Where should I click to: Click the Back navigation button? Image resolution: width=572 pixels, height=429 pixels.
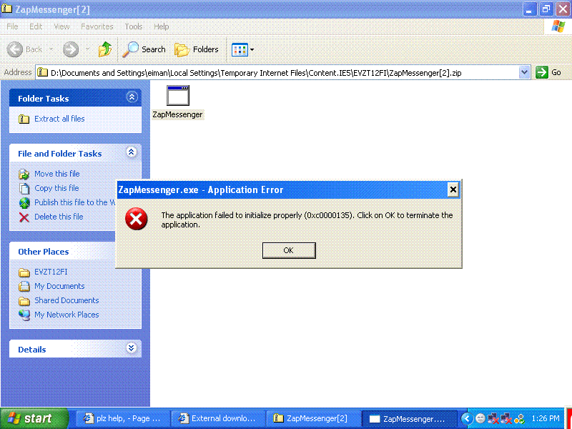click(26, 49)
